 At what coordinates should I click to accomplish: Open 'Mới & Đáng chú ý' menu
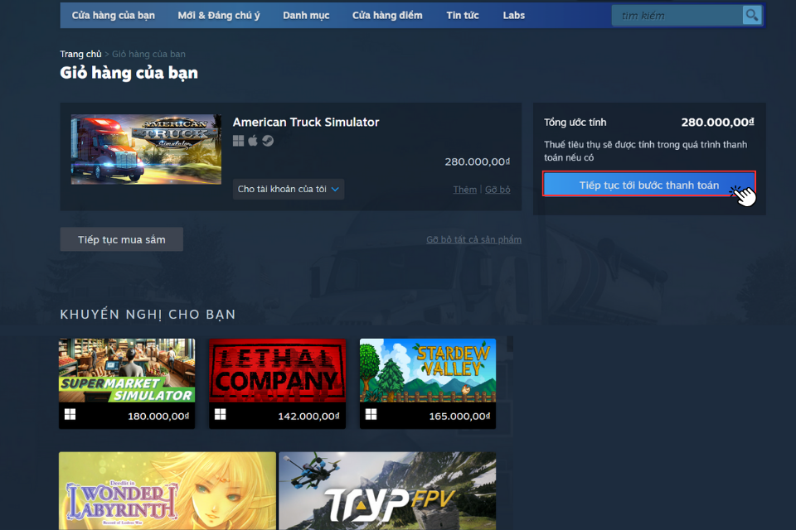coord(219,15)
